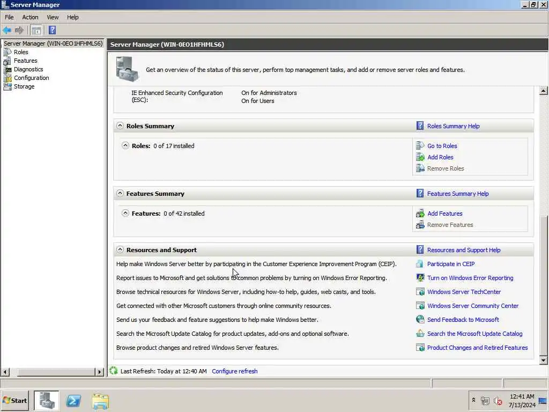Open the File menu

(9, 17)
